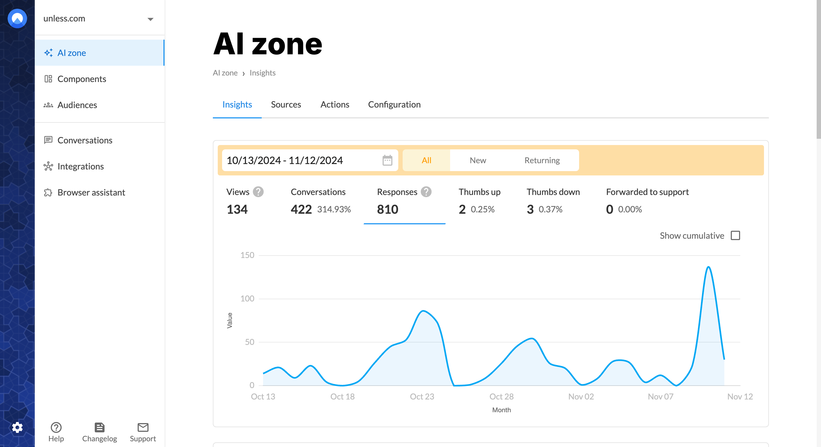Select the Returning visitors filter
This screenshot has height=447, width=821.
pos(542,160)
